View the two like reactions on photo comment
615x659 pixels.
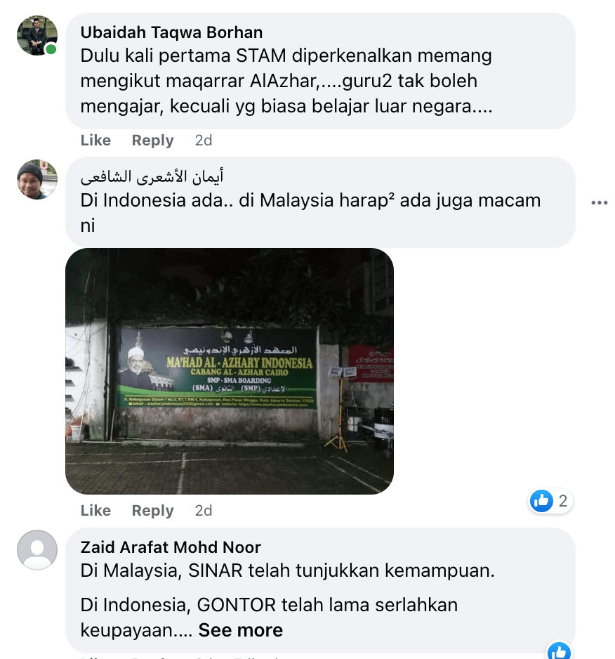click(550, 500)
